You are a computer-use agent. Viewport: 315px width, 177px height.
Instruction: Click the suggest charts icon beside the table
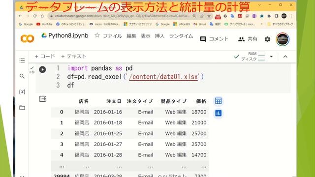[219, 113]
